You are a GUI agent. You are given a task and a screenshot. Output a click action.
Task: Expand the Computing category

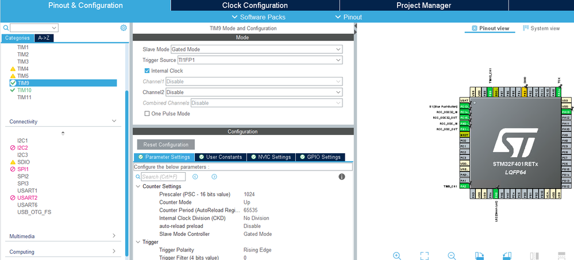click(114, 251)
